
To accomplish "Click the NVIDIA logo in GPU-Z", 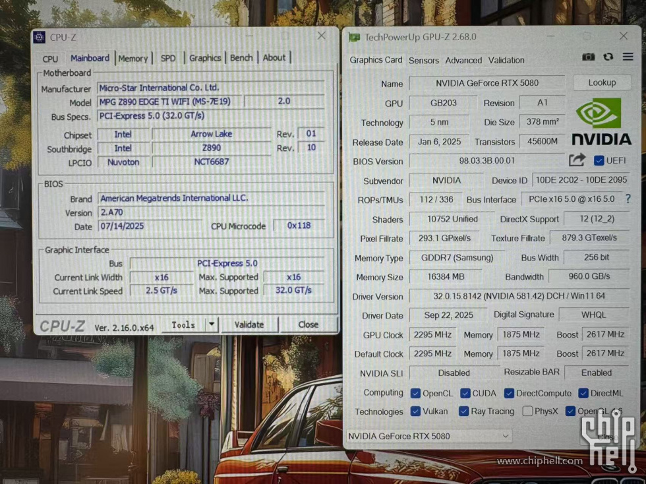I will click(x=601, y=121).
